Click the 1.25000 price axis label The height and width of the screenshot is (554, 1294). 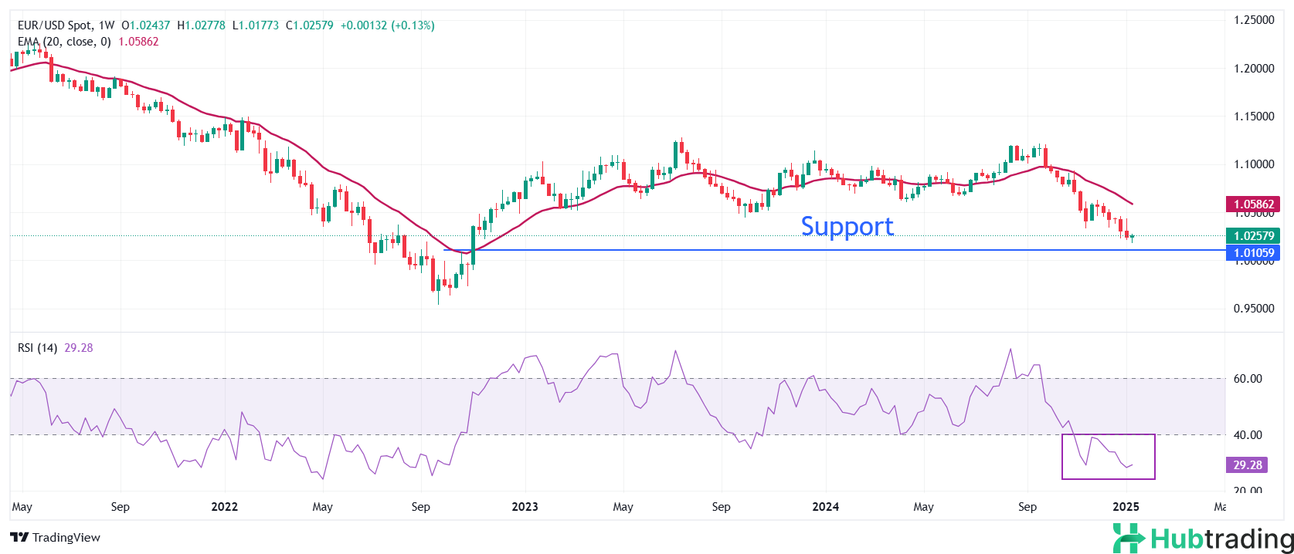pos(1253,20)
